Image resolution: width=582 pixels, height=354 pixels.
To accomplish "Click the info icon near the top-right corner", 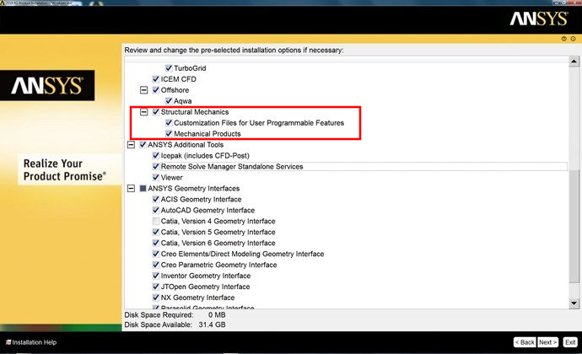I will pos(573,39).
